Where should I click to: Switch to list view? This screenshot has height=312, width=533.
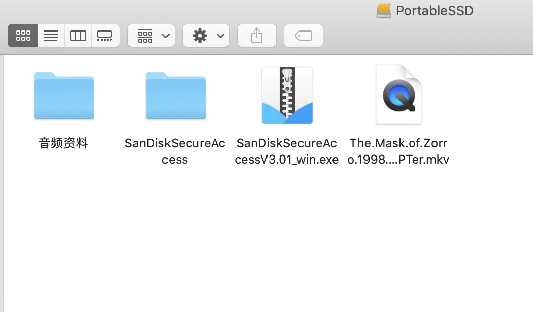tap(51, 36)
